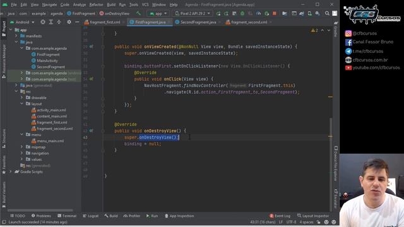Image resolution: width=404 pixels, height=227 pixels.
Task: Click the Expand All icon in Project panel
Action: click(51, 22)
